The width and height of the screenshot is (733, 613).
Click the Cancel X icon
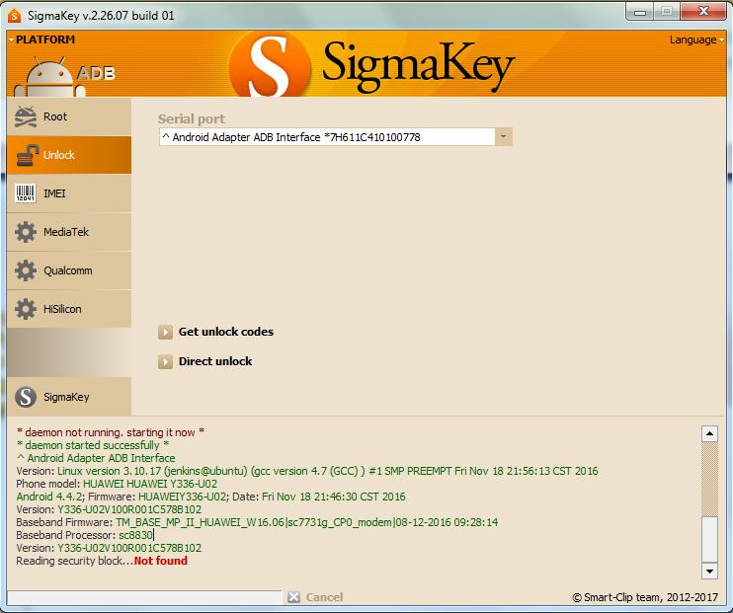293,596
